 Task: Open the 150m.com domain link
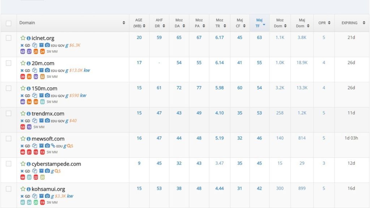pyautogui.click(x=44, y=88)
